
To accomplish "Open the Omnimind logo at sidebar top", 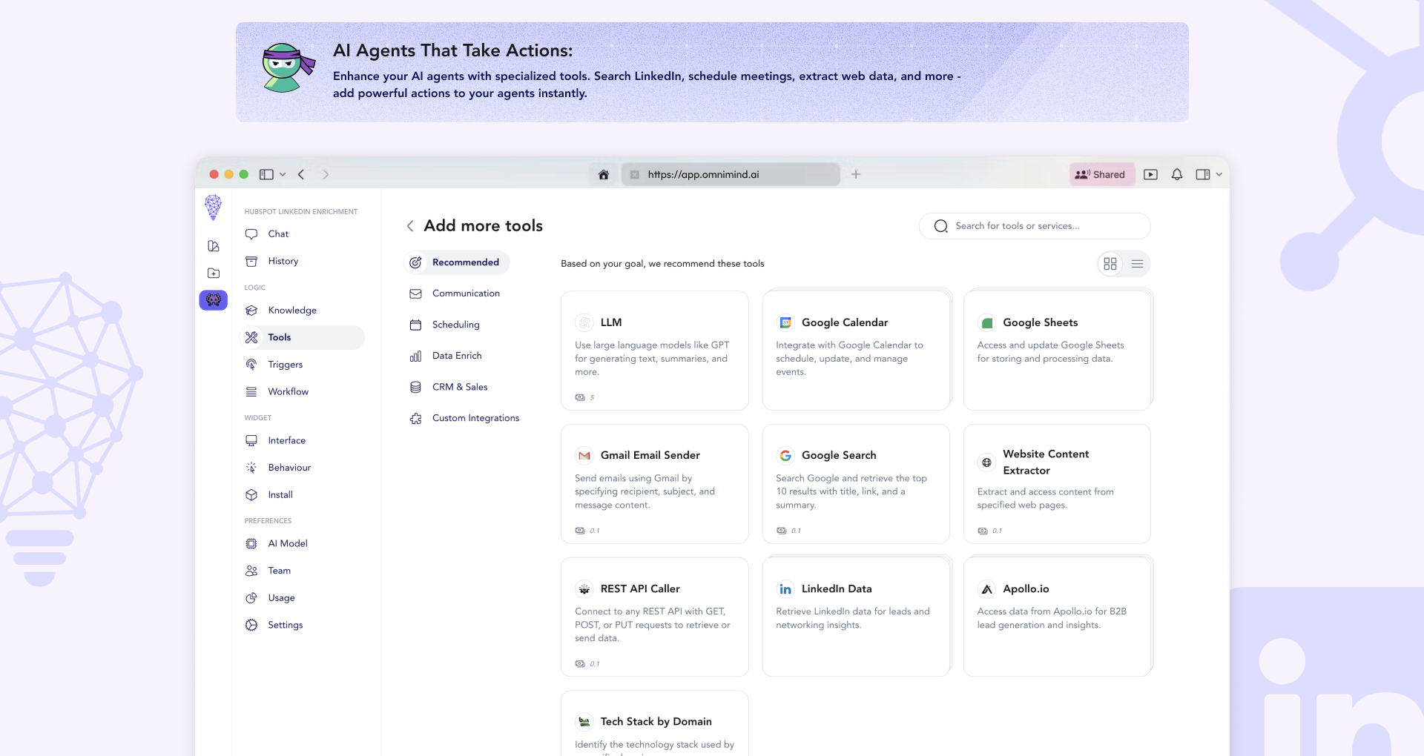I will [213, 208].
